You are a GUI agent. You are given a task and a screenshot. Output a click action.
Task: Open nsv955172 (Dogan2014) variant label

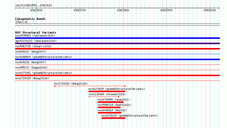coord(31,68)
